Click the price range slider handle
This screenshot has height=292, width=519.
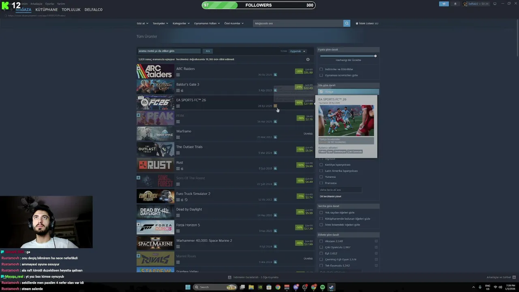pyautogui.click(x=375, y=56)
